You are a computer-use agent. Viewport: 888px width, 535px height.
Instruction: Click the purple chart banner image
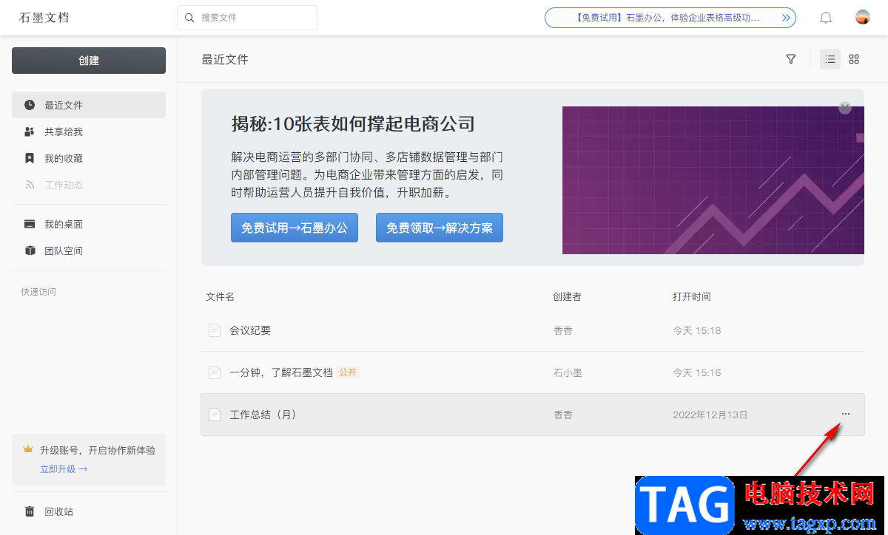(x=713, y=180)
